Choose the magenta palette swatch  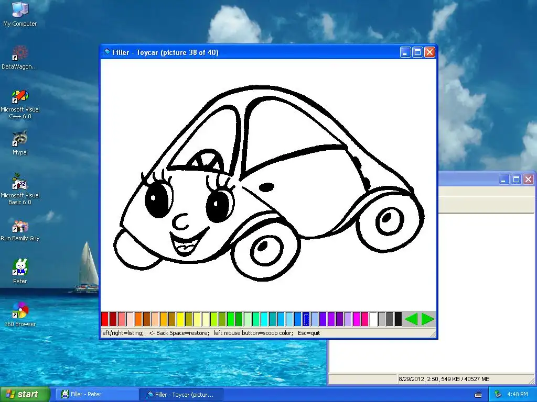[357, 319]
